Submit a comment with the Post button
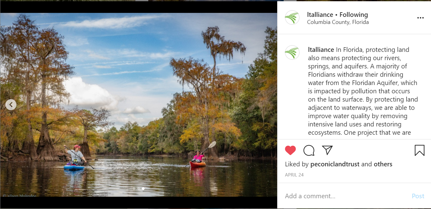 418,196
